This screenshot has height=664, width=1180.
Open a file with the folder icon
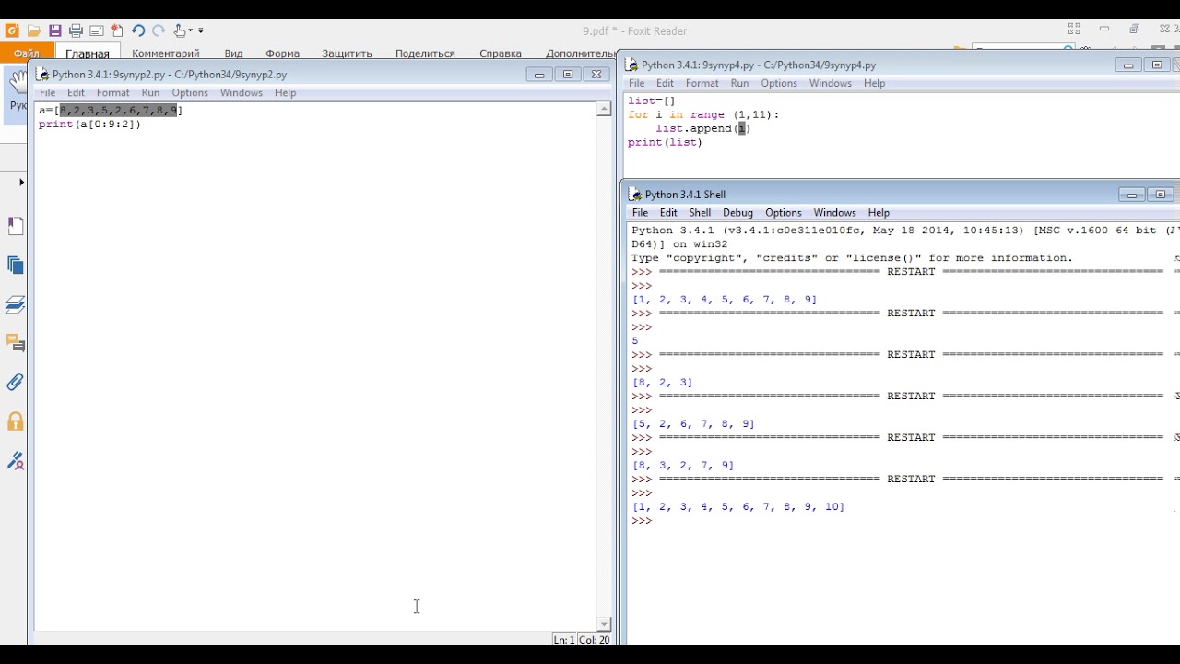pyautogui.click(x=33, y=30)
